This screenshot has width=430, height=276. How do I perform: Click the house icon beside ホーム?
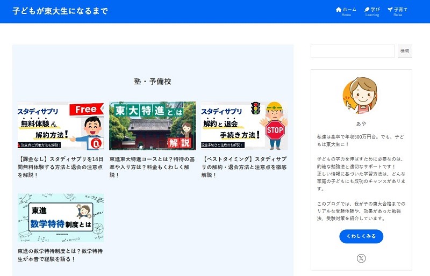pos(339,10)
